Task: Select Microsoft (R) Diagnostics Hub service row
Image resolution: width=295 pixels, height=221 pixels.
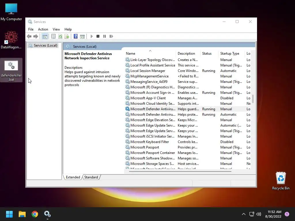Action: [x=188, y=87]
